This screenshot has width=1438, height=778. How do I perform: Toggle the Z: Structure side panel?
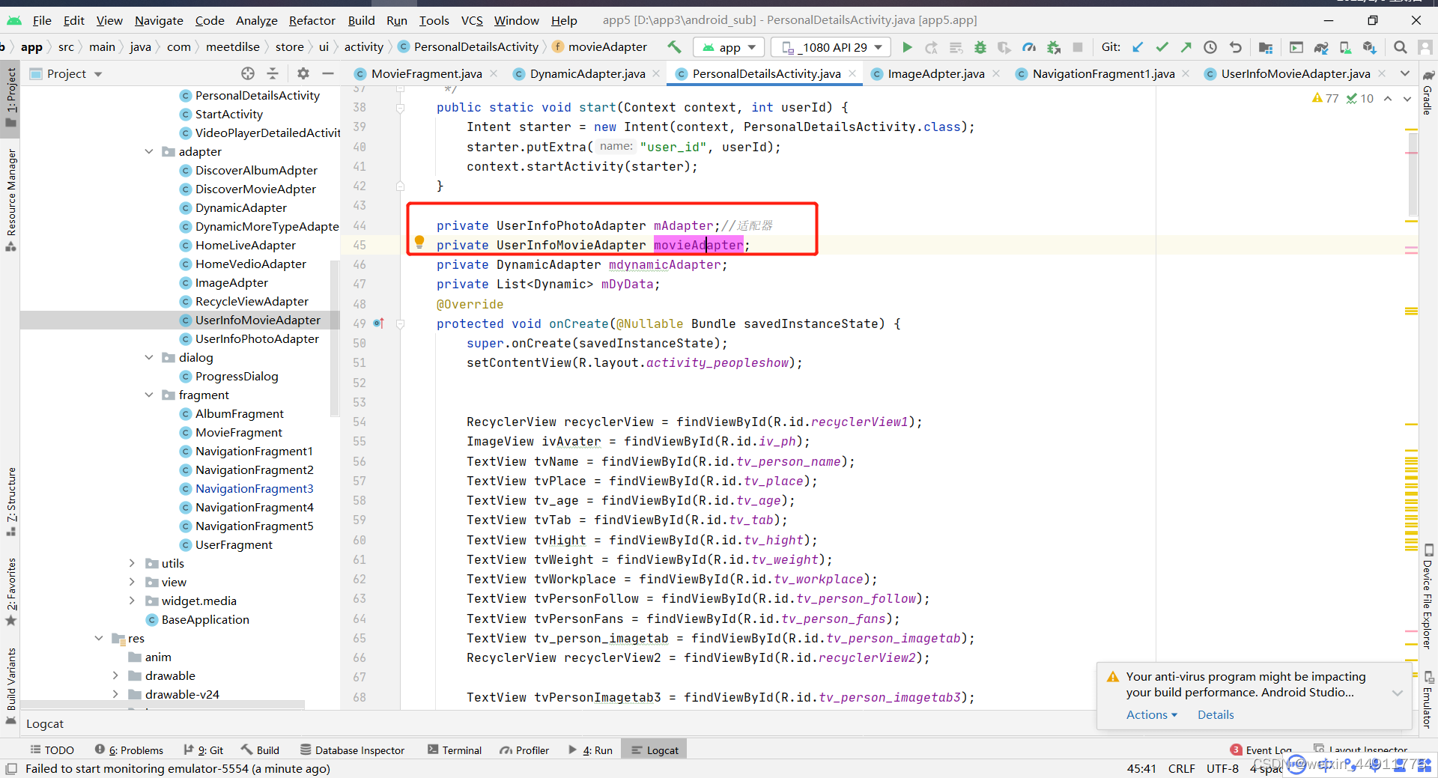(10, 500)
